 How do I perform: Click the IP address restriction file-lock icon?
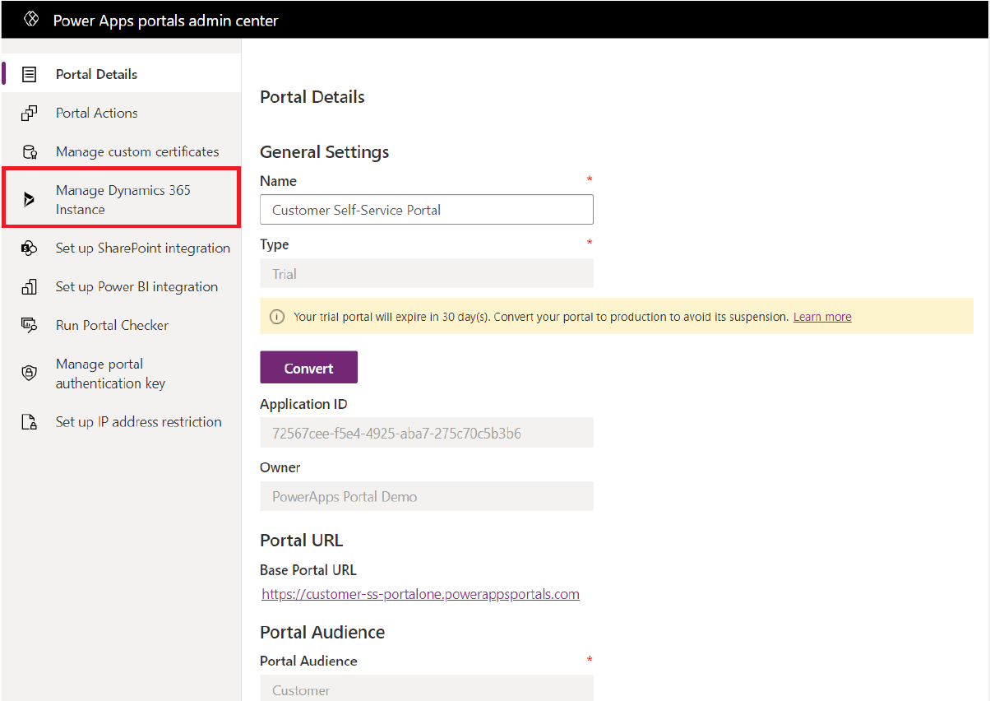point(29,422)
